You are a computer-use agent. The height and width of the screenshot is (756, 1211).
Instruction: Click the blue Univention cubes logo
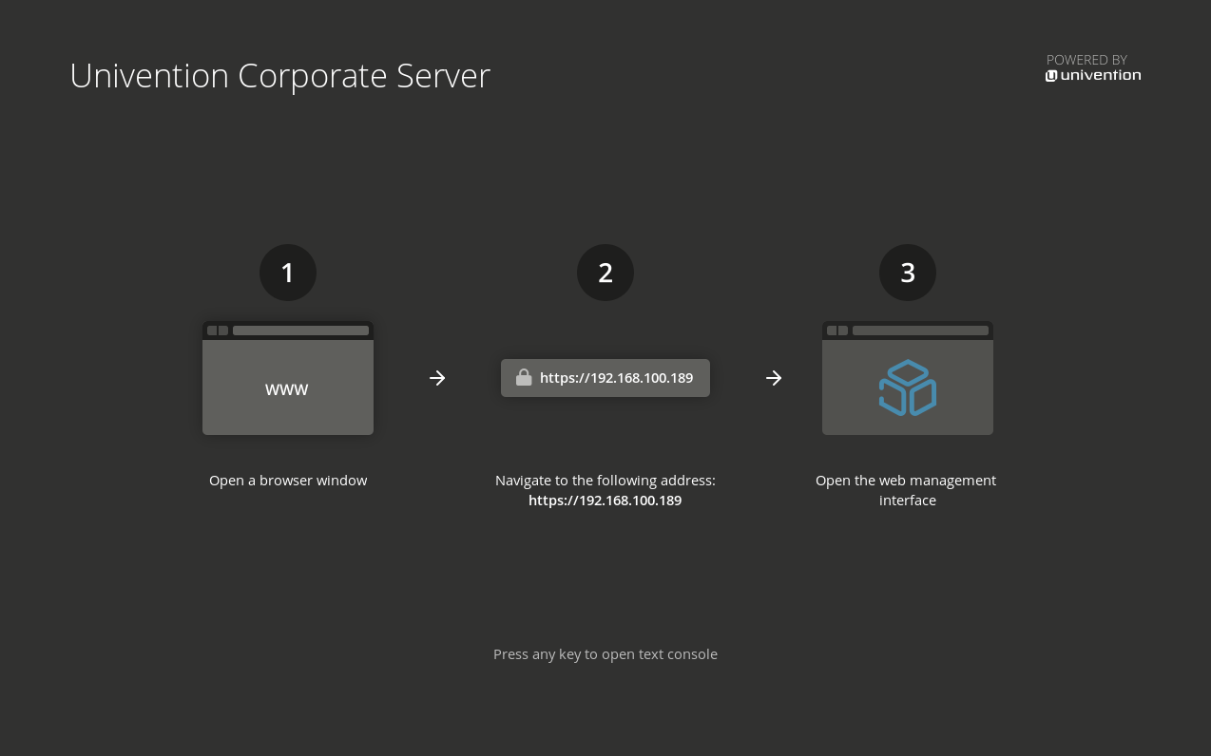point(908,387)
